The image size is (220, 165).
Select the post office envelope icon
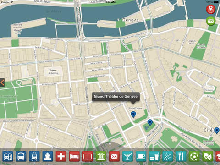114,156
